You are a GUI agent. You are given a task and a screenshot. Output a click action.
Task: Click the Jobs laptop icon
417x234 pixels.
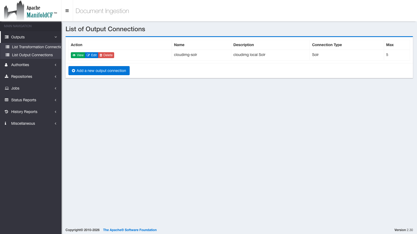click(x=7, y=88)
